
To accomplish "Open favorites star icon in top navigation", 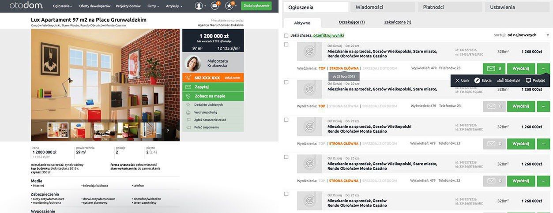I will coord(229,6).
